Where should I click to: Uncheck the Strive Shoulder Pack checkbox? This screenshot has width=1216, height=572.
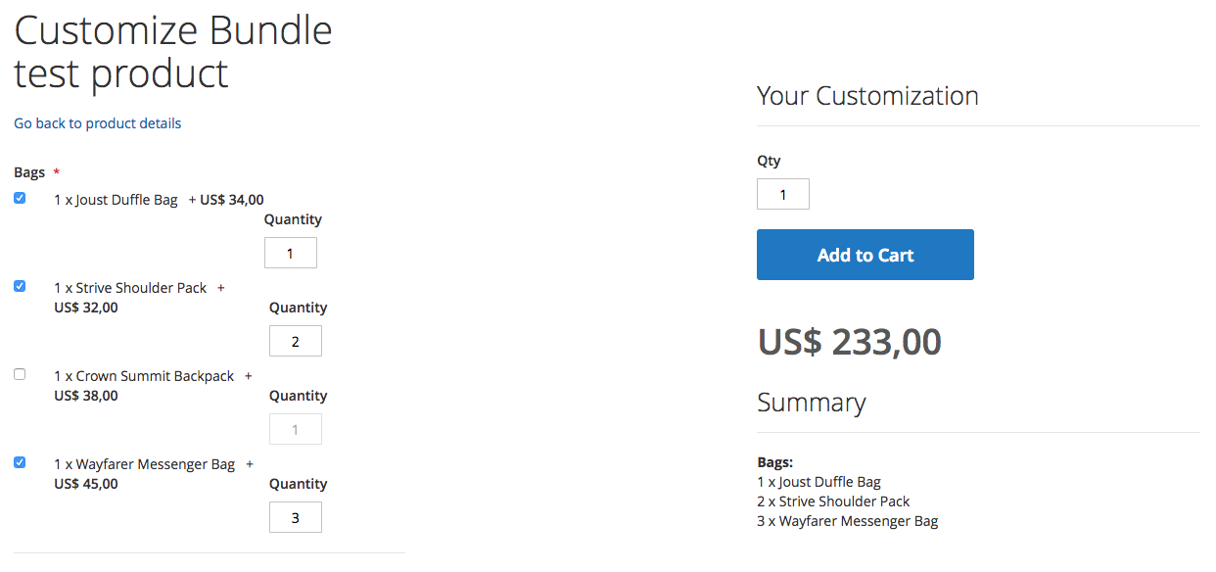coord(20,286)
